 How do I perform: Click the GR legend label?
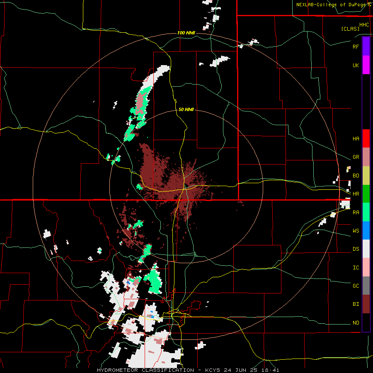356,157
